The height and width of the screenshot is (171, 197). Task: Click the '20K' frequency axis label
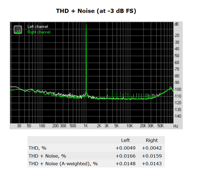143,126
